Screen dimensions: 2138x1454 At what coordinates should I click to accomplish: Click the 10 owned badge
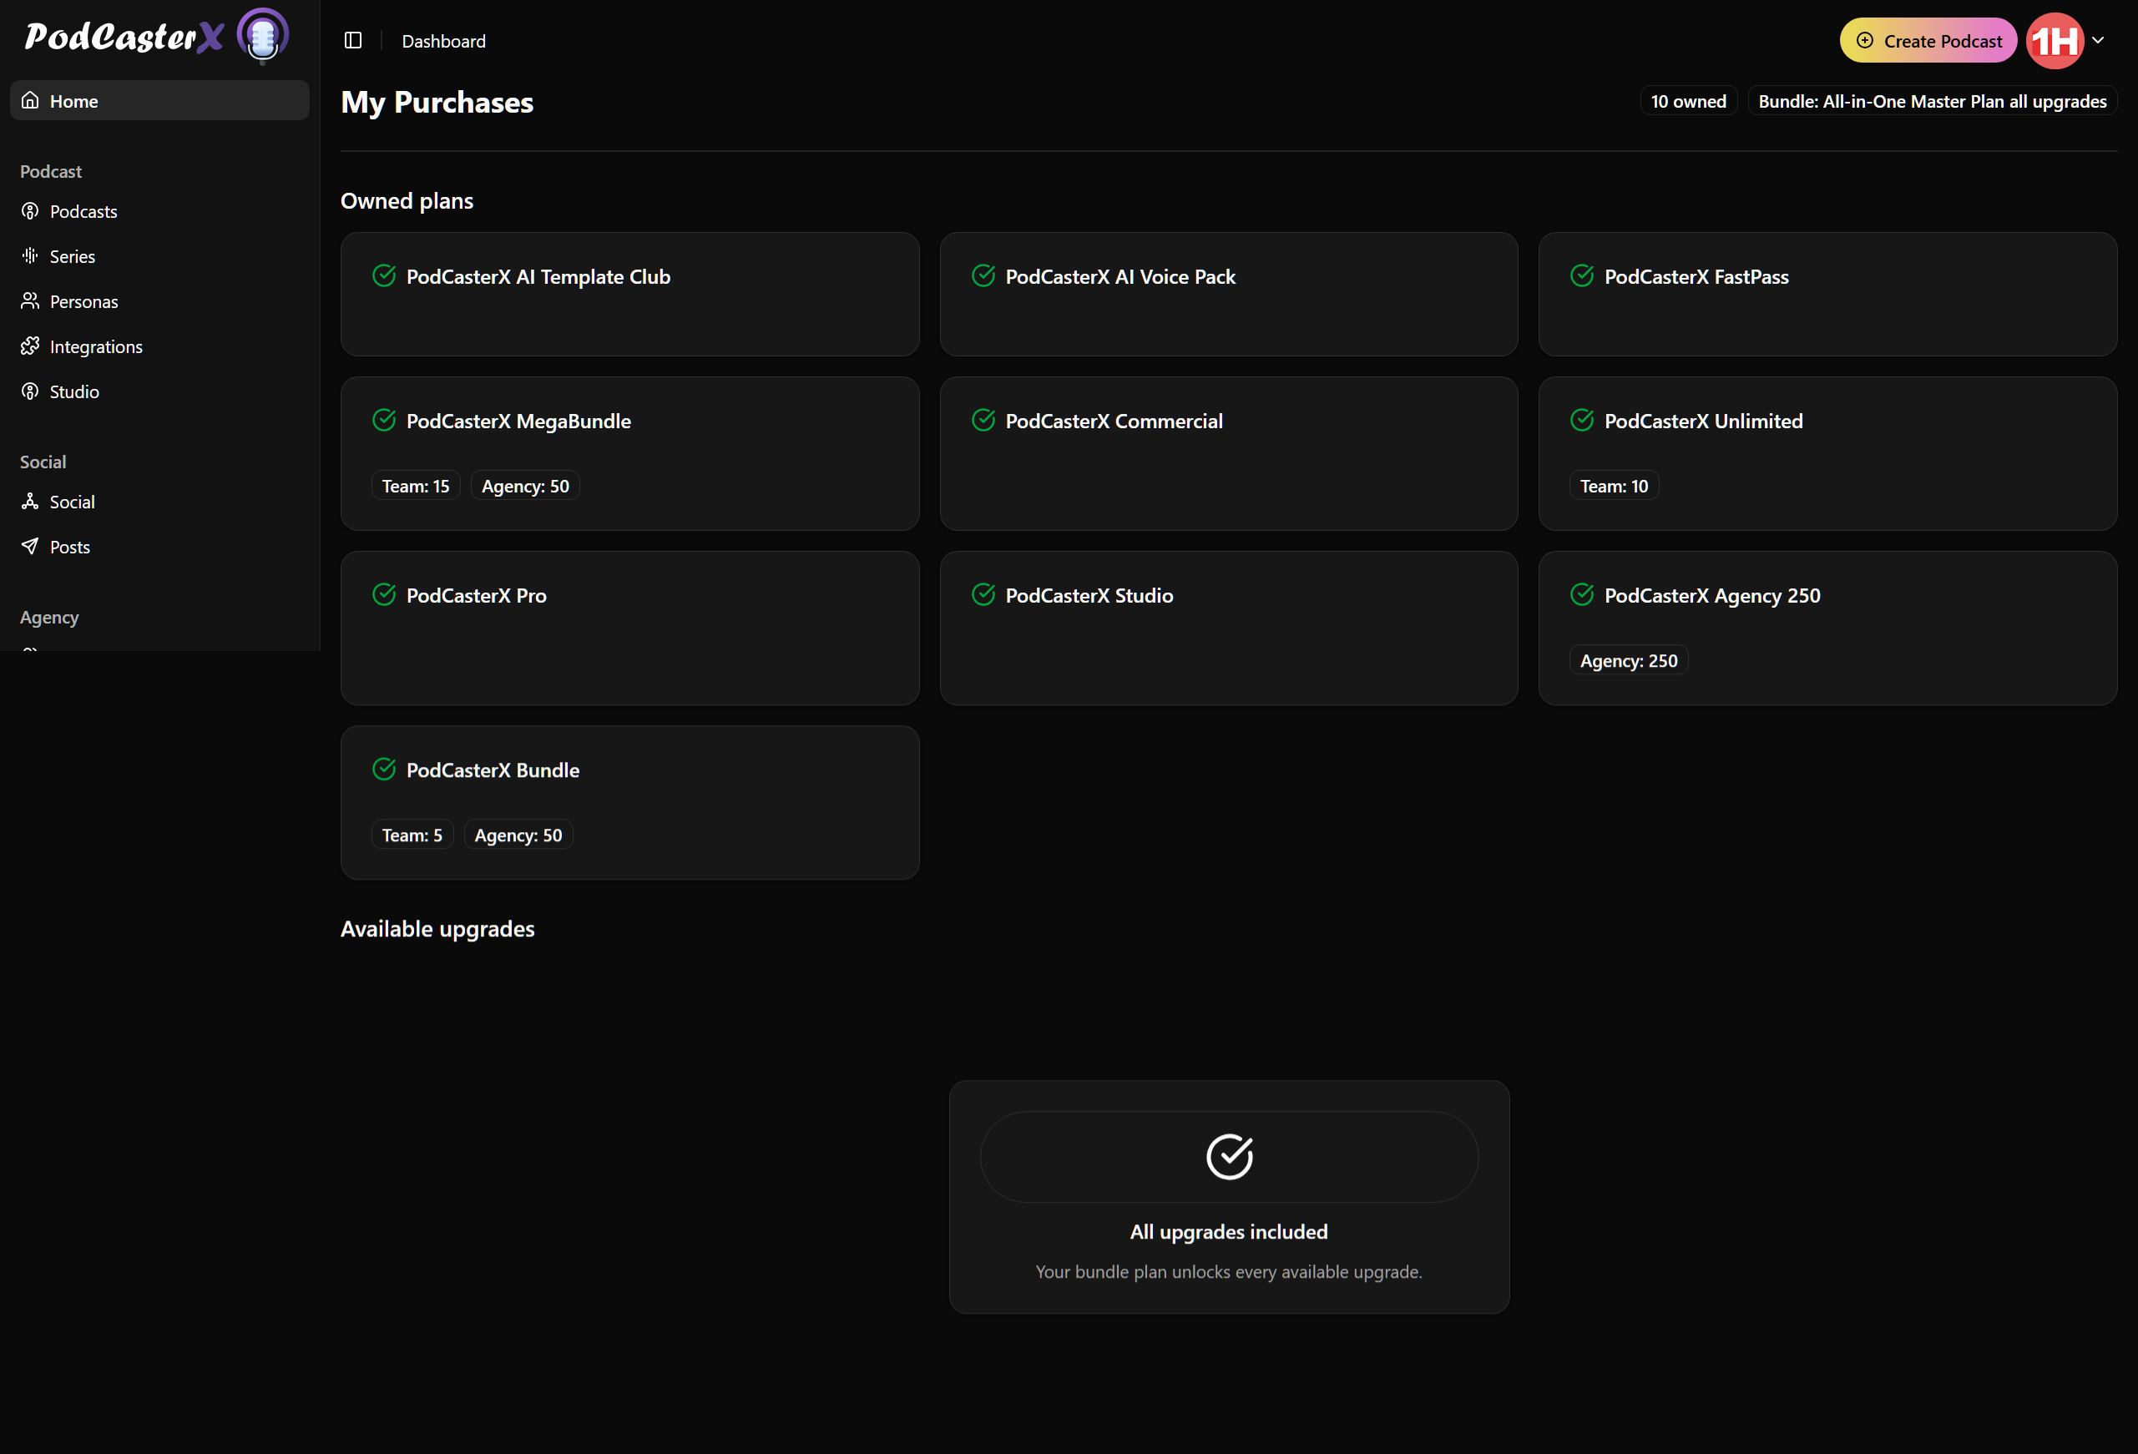[1687, 101]
